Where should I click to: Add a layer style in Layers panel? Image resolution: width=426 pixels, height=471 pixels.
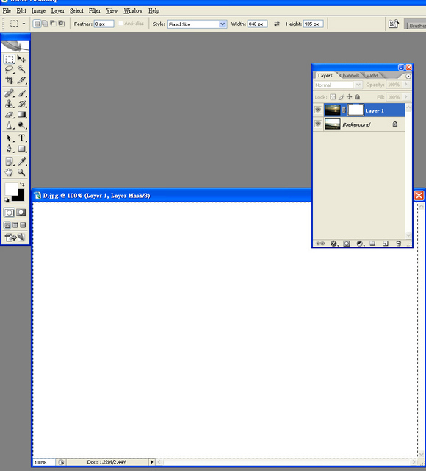(334, 244)
